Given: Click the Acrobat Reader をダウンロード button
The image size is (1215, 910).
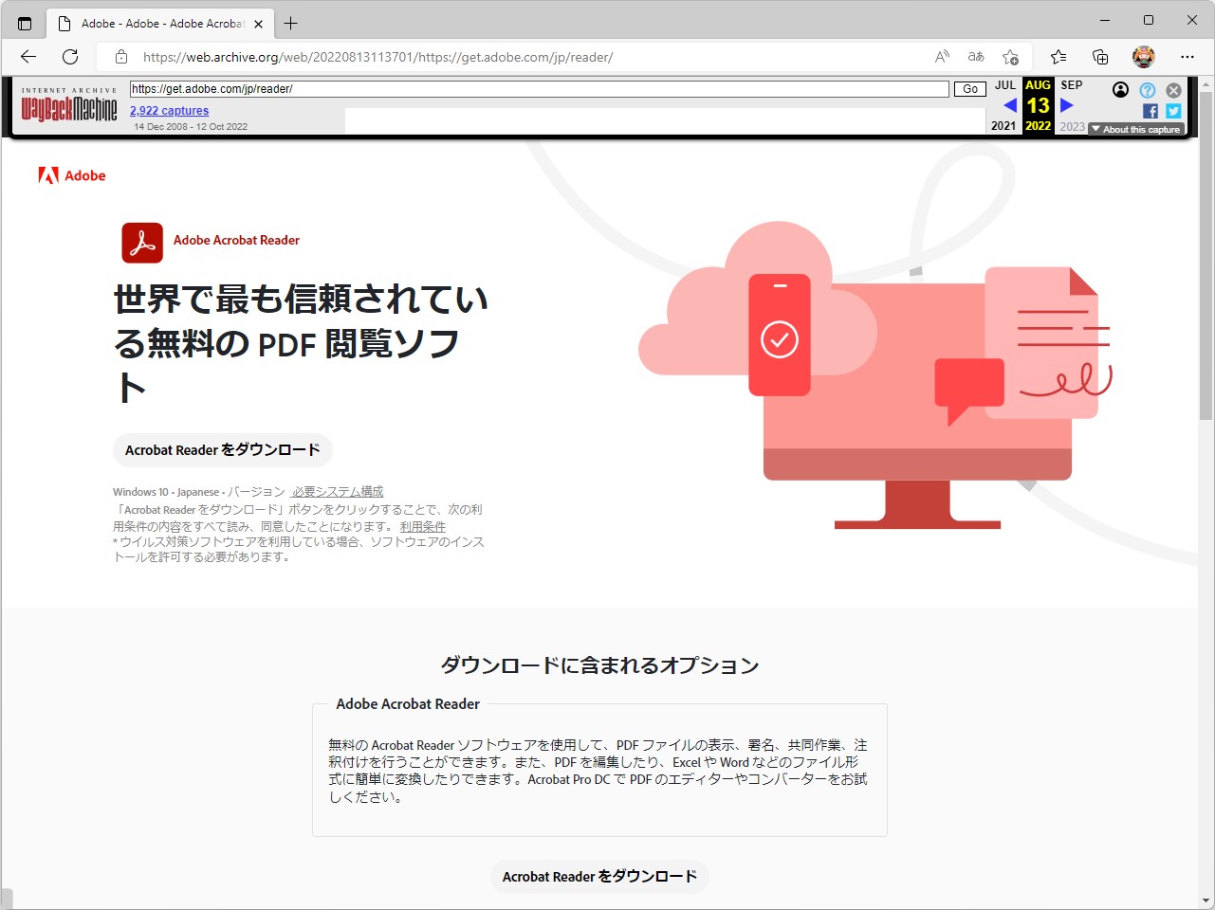Looking at the screenshot, I should 222,450.
